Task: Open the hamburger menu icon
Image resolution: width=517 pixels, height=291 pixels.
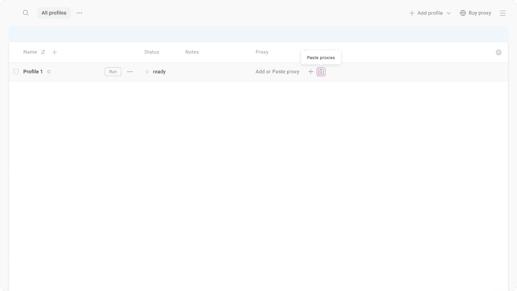Action: pos(502,13)
